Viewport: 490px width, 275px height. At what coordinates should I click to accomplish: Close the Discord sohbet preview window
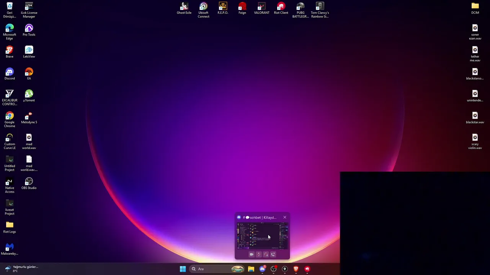(x=284, y=217)
